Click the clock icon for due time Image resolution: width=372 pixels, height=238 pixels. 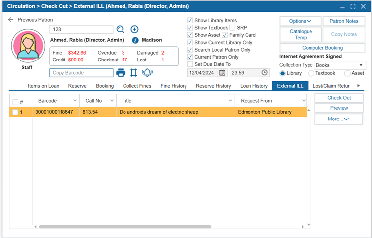pos(264,73)
